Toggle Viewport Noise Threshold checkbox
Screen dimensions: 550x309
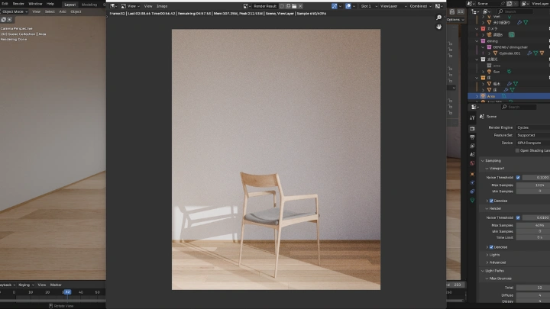click(518, 178)
